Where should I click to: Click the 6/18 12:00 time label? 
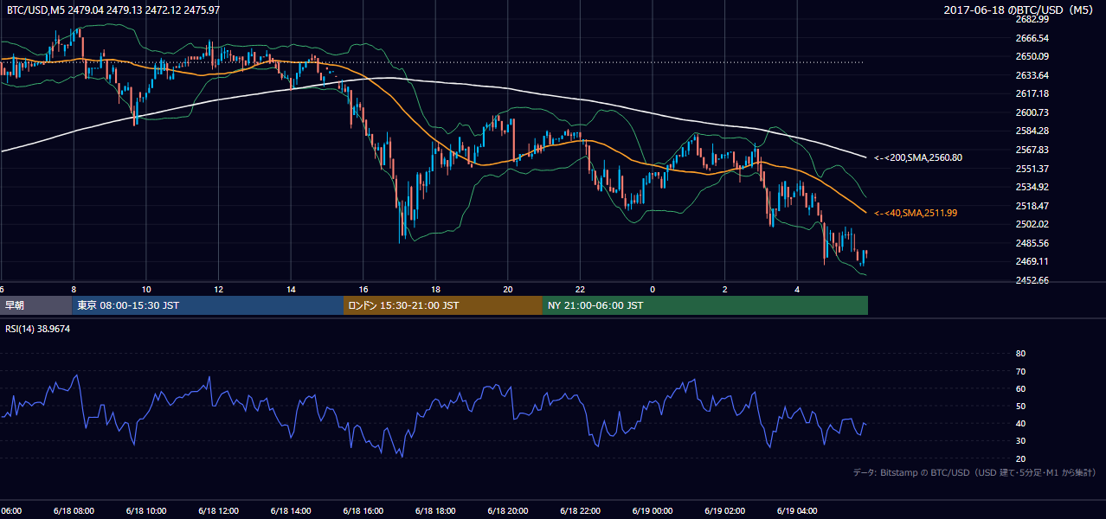click(218, 510)
